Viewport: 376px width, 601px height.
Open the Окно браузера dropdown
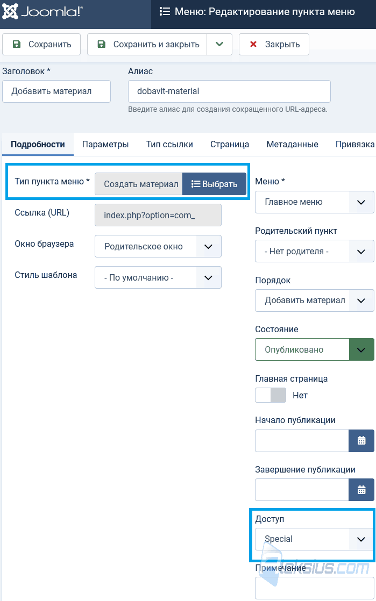pyautogui.click(x=158, y=246)
